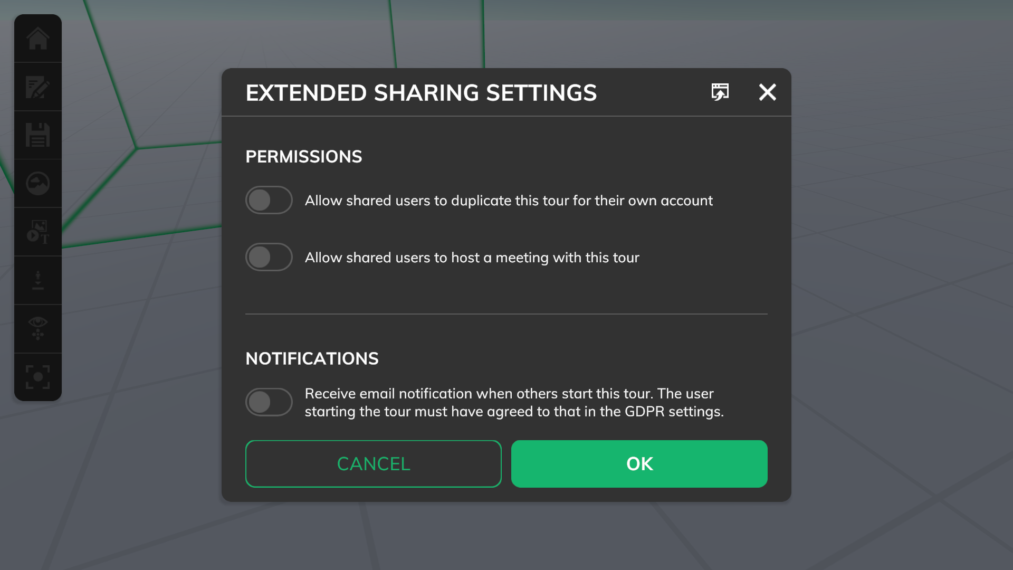This screenshot has width=1013, height=570.
Task: Click the OK button to save settings
Action: (x=639, y=463)
